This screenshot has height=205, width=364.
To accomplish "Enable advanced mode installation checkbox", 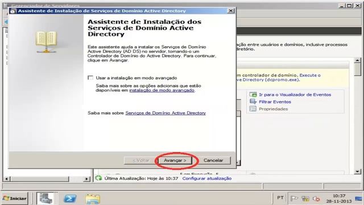I will click(90, 77).
